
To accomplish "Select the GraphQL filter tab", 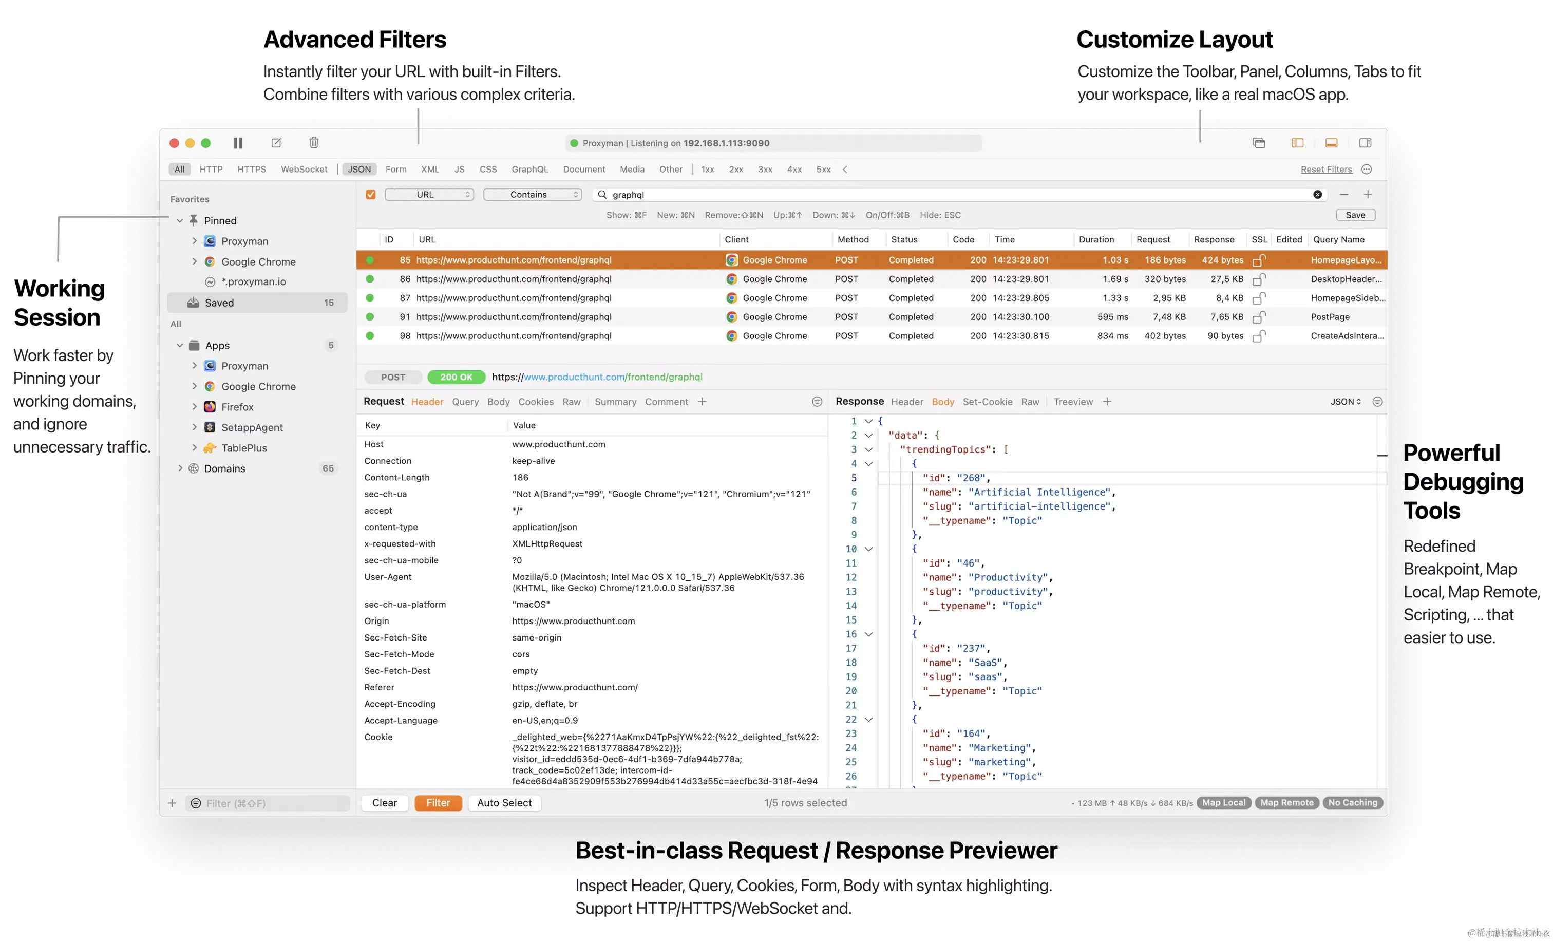I will coord(529,170).
